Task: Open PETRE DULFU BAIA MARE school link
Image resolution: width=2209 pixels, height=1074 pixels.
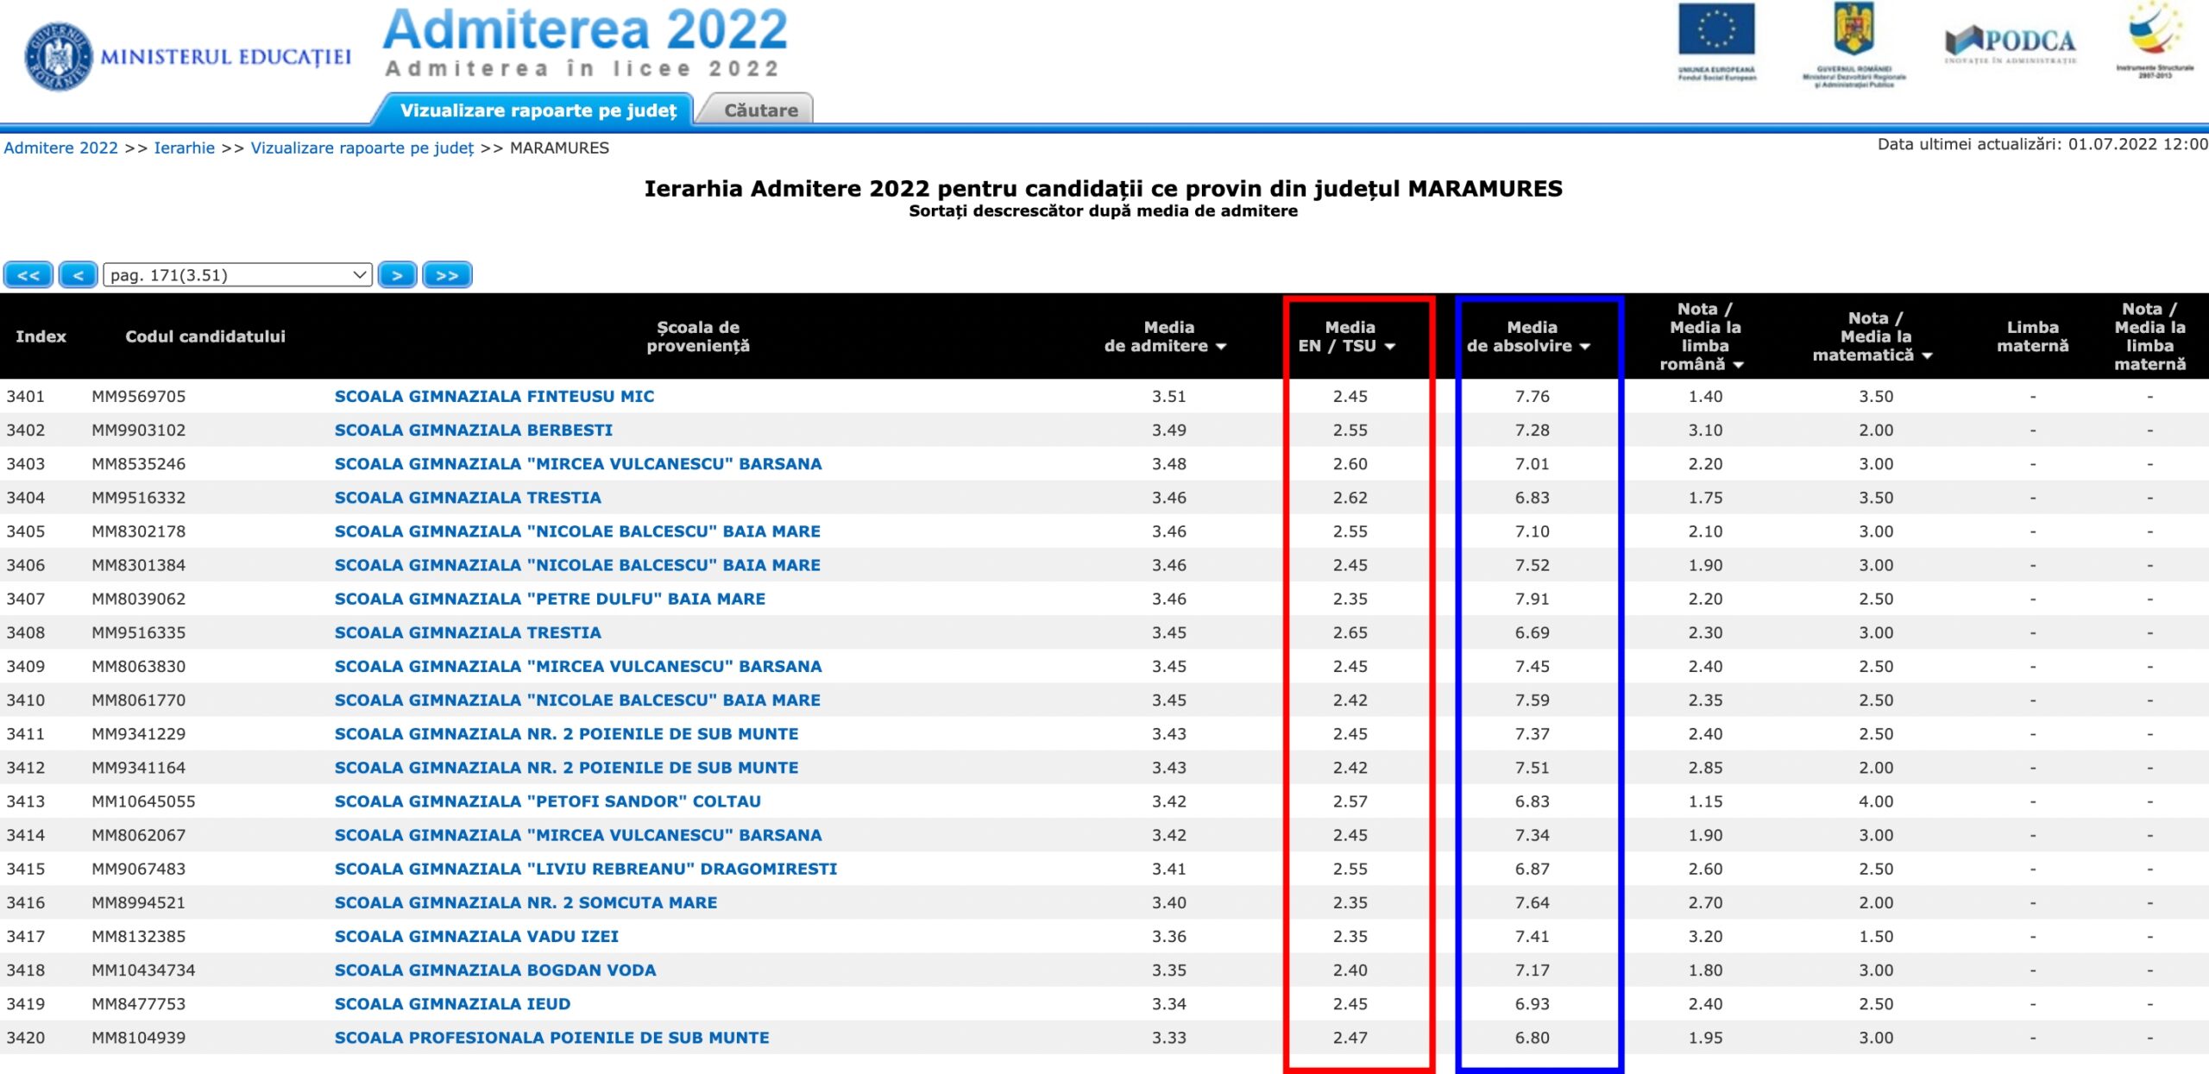Action: pos(550,599)
